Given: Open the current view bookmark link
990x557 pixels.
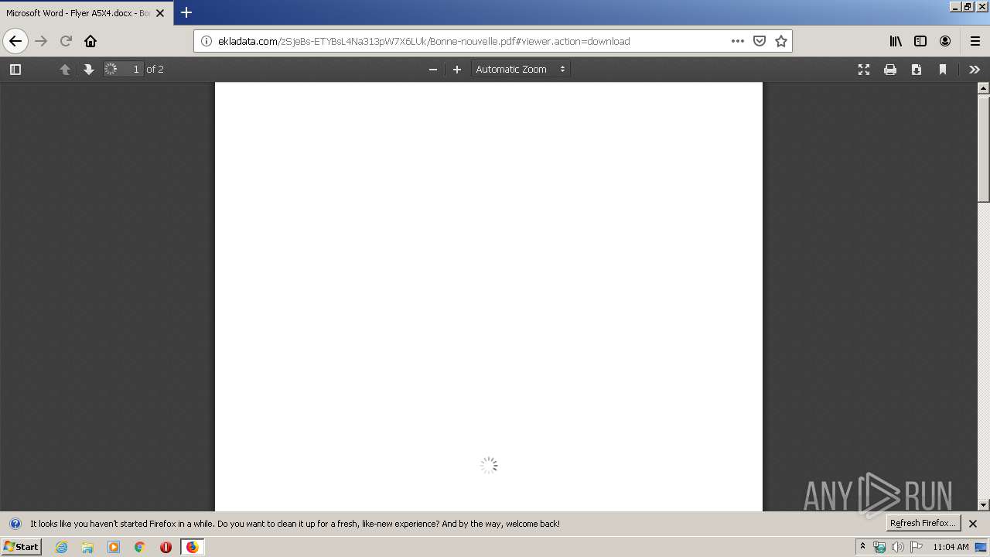Looking at the screenshot, I should tap(943, 70).
